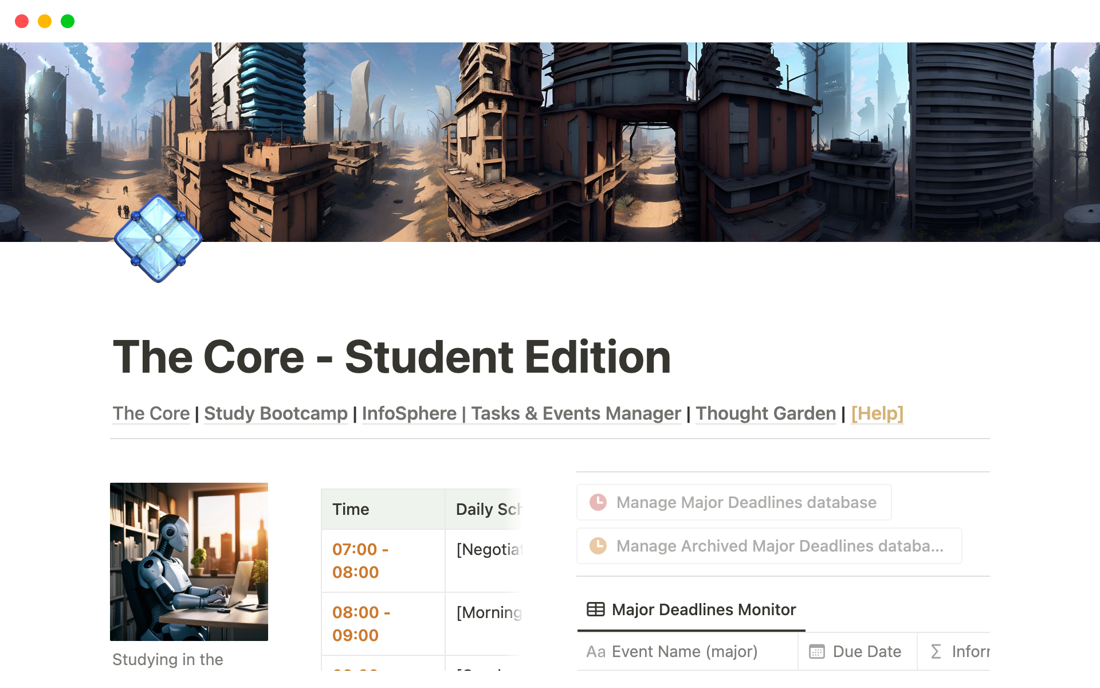Screen dimensions: 1100x688
Task: Click the robot studying thumbnail image
Action: pyautogui.click(x=189, y=561)
